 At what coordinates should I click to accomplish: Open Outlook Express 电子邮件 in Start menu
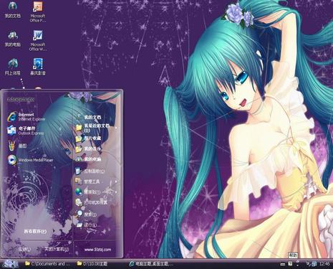click(x=26, y=131)
